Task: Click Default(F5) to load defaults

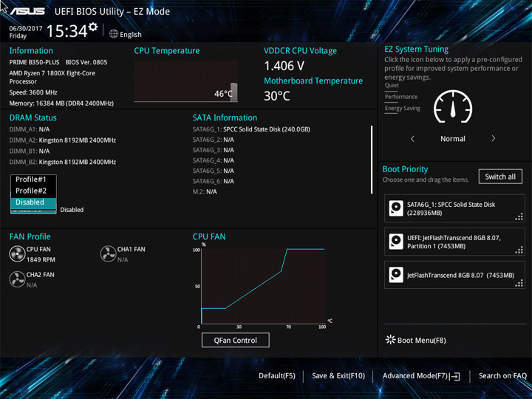Action: [277, 376]
